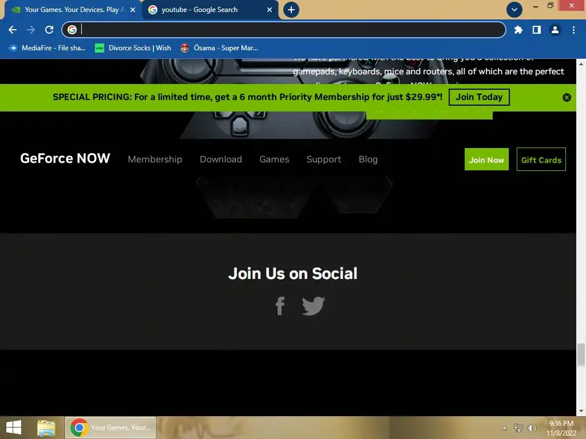Click the browser forward arrow
This screenshot has height=439, width=586.
pos(31,30)
